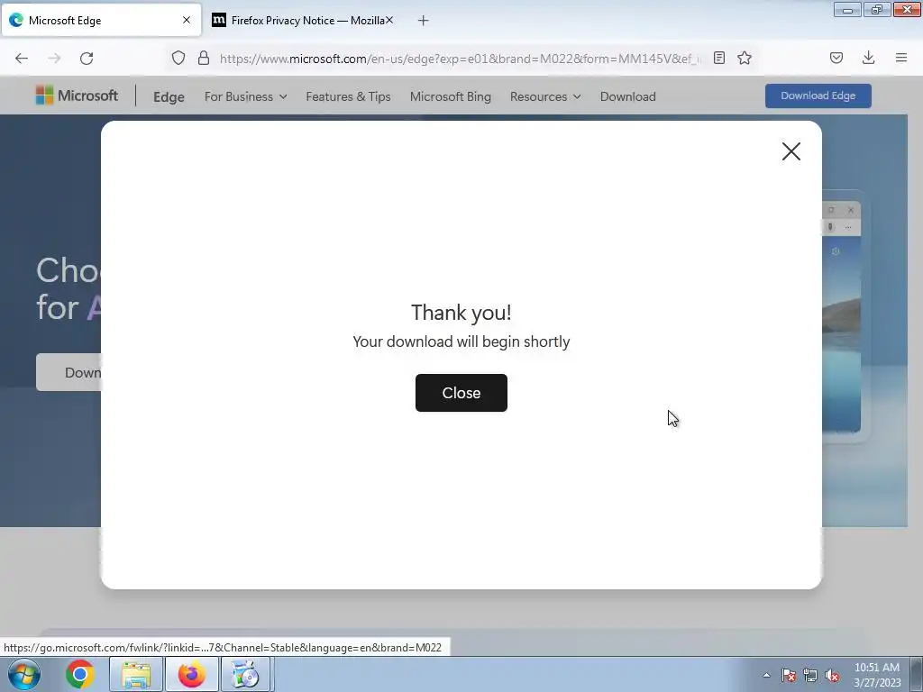Open File Explorer from the taskbar
Screen dimensions: 923x692
(136, 674)
